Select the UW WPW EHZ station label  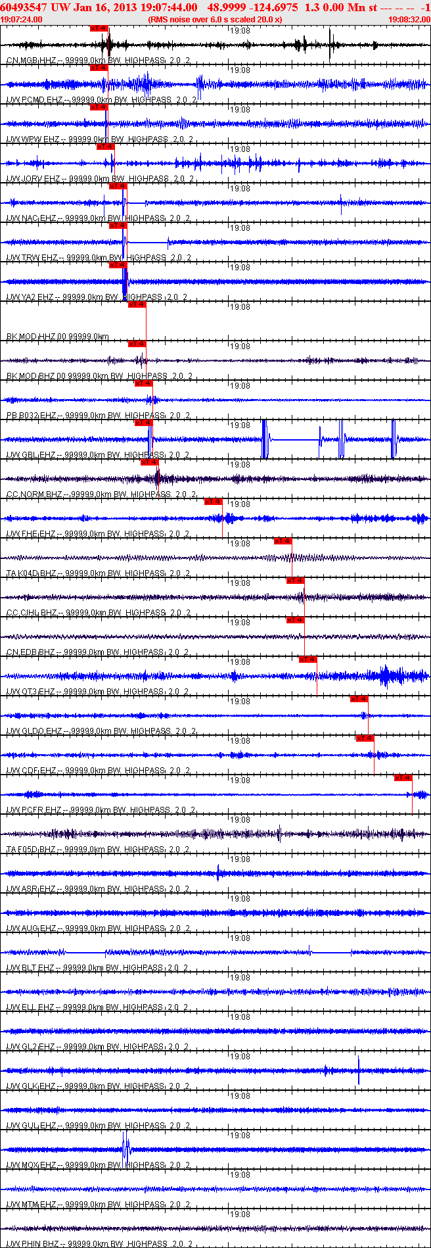click(x=99, y=139)
